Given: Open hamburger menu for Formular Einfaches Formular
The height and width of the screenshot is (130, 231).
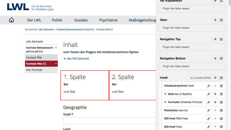Looking at the screenshot, I should click(x=221, y=102).
